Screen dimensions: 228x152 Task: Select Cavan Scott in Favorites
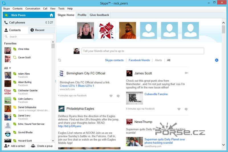tap(27, 59)
